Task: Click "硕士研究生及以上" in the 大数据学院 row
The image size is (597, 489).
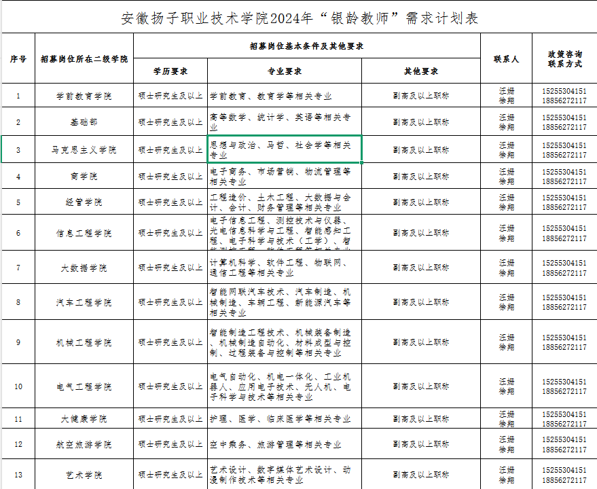Action: [x=170, y=268]
